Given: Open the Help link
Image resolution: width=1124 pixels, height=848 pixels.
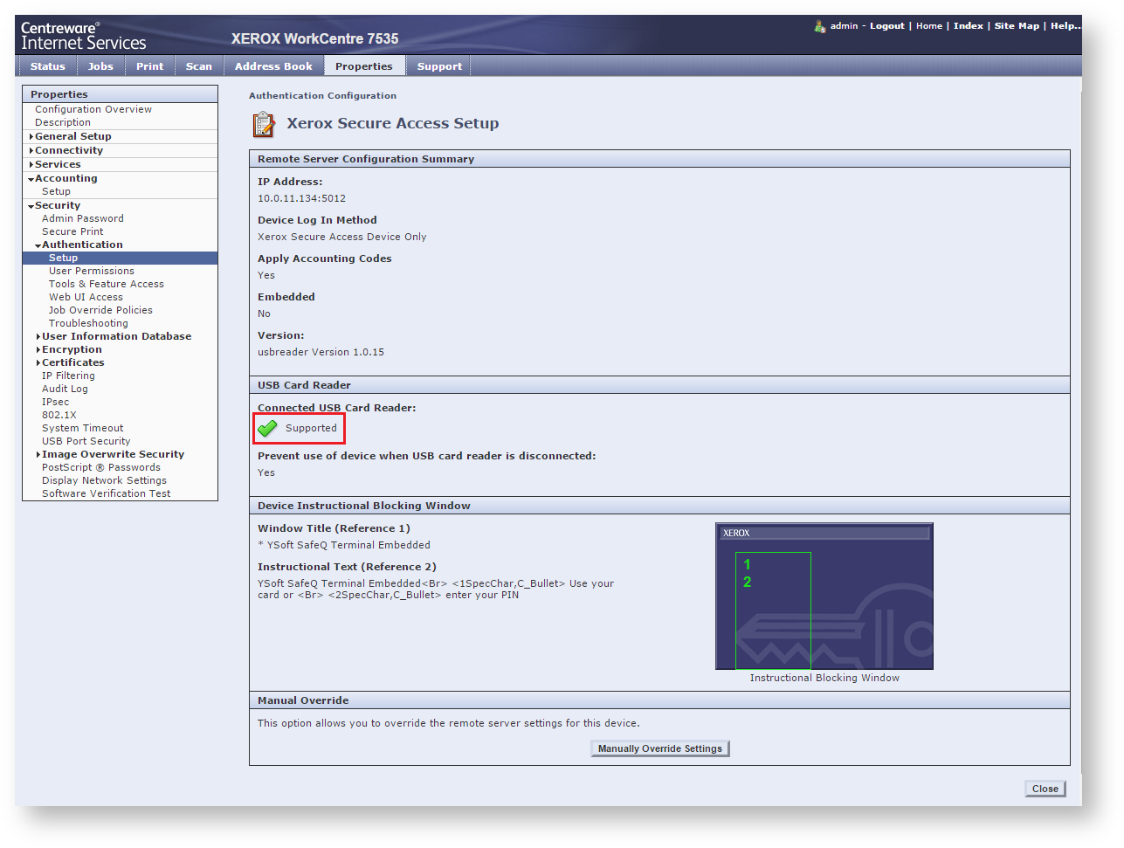Looking at the screenshot, I should pyautogui.click(x=1065, y=26).
